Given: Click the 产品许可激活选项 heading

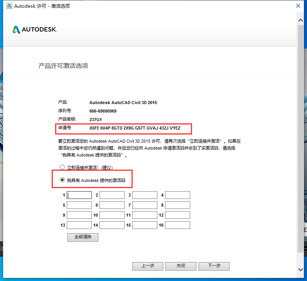Looking at the screenshot, I should pos(63,66).
